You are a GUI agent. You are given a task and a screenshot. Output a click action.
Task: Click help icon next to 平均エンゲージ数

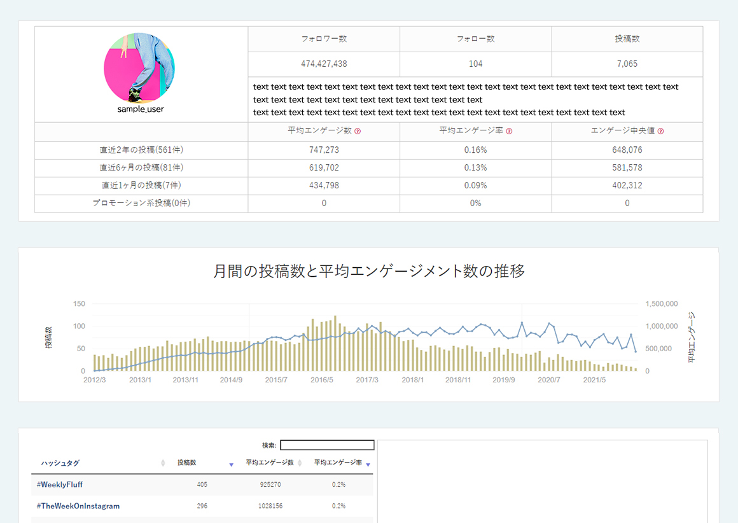point(358,131)
